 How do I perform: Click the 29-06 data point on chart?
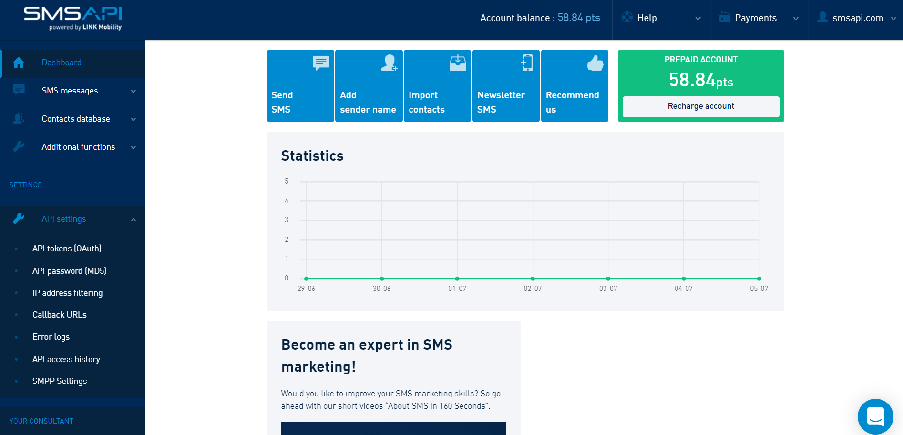pyautogui.click(x=306, y=279)
